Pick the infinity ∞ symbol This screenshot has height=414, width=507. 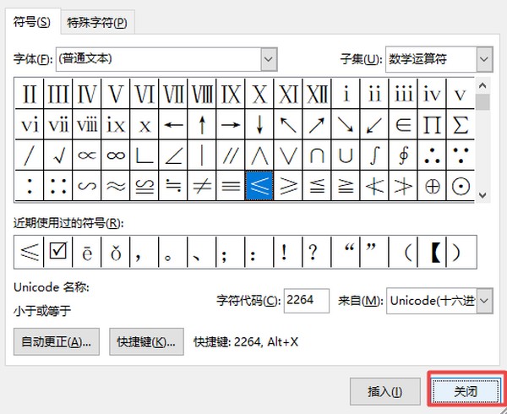pyautogui.click(x=116, y=155)
